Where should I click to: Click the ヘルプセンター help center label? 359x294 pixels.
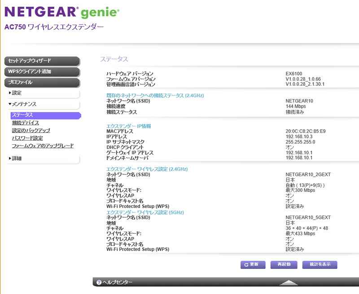click(118, 282)
